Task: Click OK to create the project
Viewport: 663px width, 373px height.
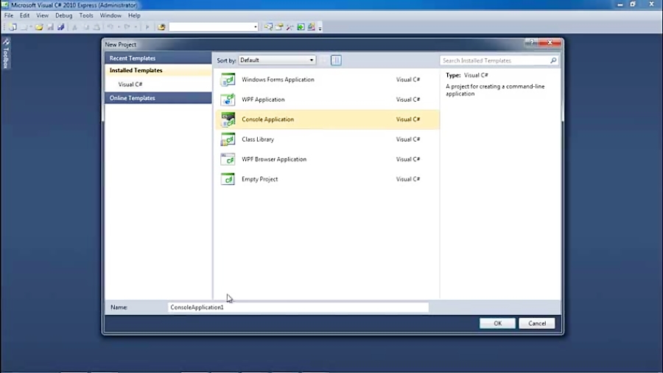Action: tap(497, 323)
